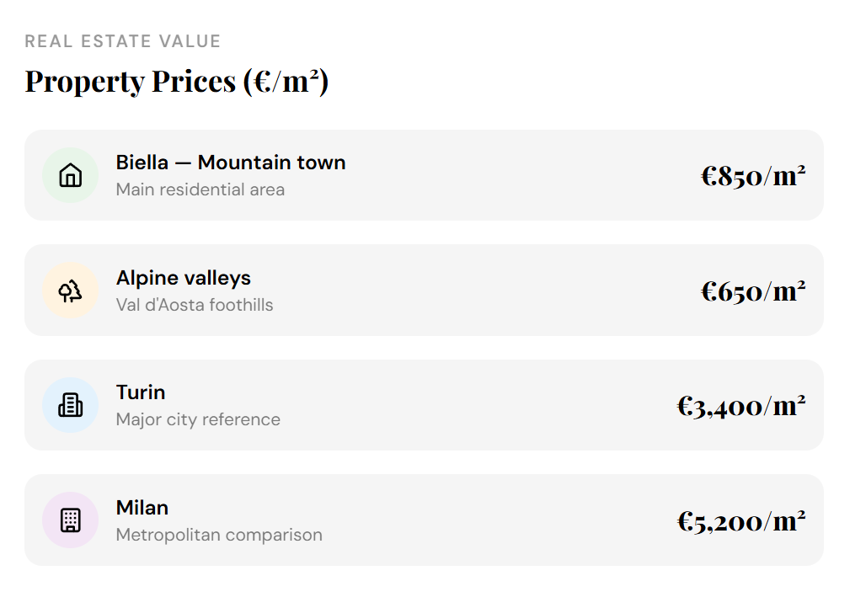855x608 pixels.
Task: Click the 'Property Prices (€/m²)' heading
Action: tap(177, 81)
